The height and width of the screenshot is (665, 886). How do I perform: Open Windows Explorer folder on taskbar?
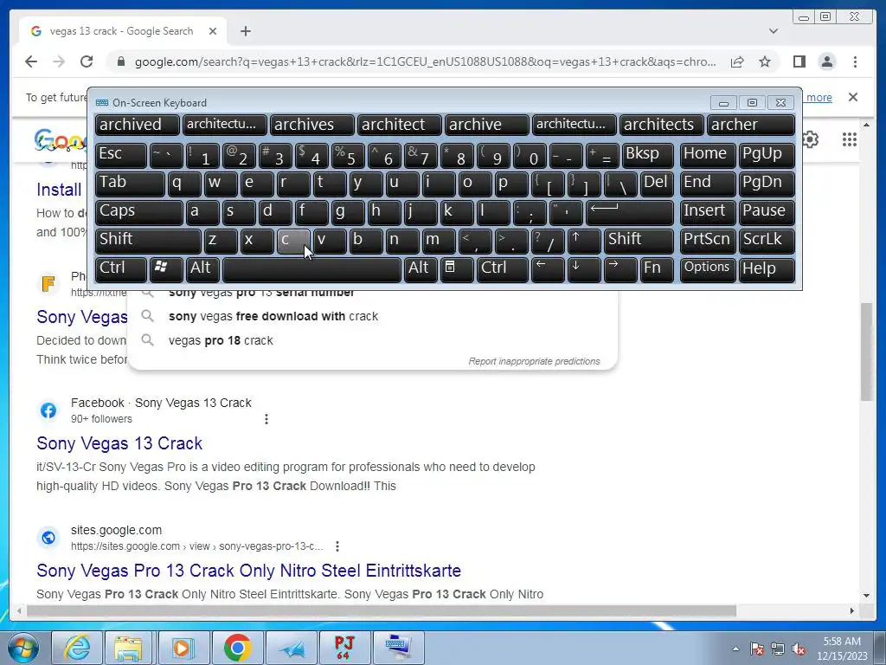tap(129, 648)
